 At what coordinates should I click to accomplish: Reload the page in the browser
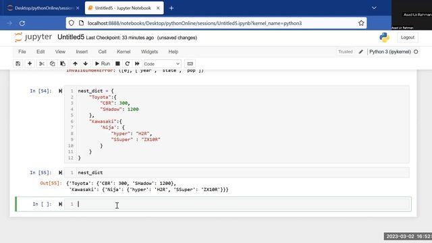[22, 23]
